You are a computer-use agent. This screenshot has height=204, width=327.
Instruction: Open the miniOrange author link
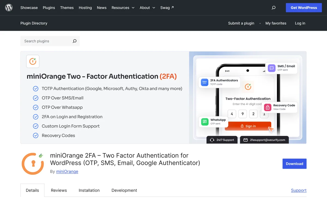pos(67,171)
